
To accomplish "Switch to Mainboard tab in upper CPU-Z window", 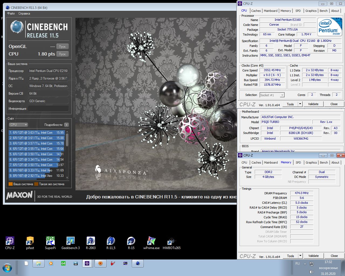I will (x=271, y=11).
